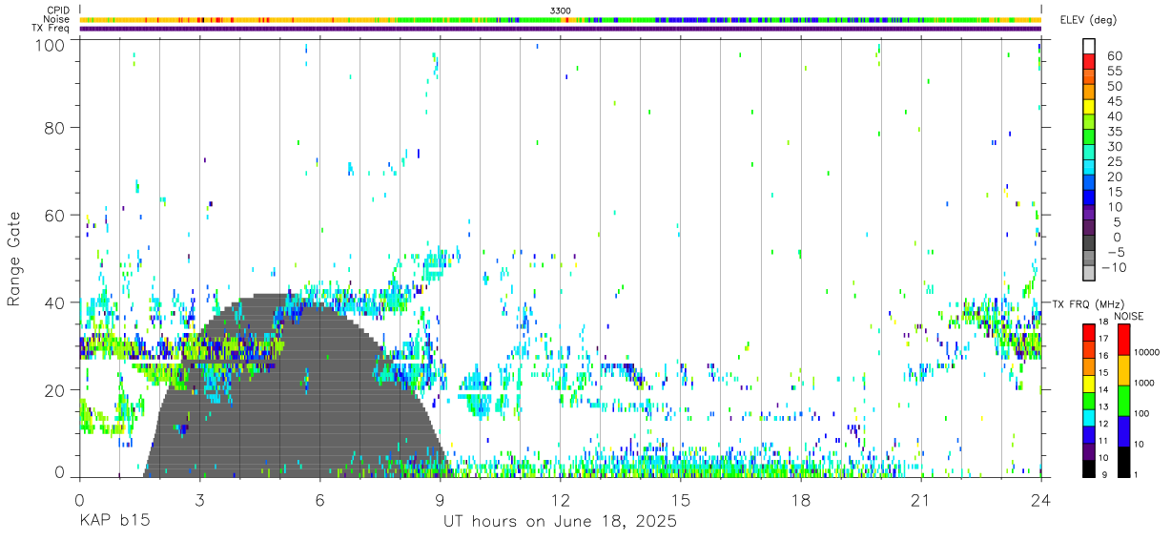This screenshot has height=541, width=1171.
Task: Click the purple TX Freq strip above the plot
Action: (561, 29)
